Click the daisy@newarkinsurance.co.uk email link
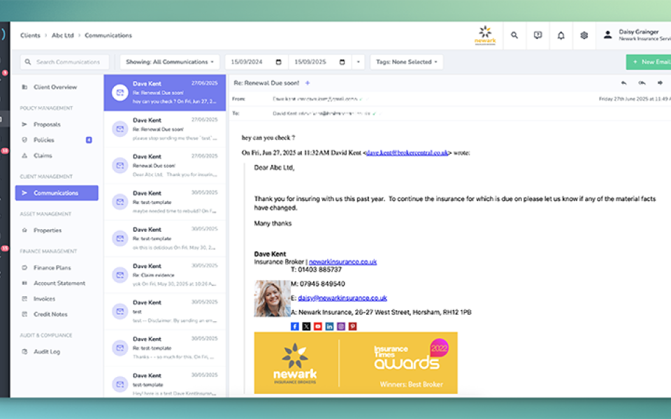The image size is (671, 419). [x=342, y=297]
